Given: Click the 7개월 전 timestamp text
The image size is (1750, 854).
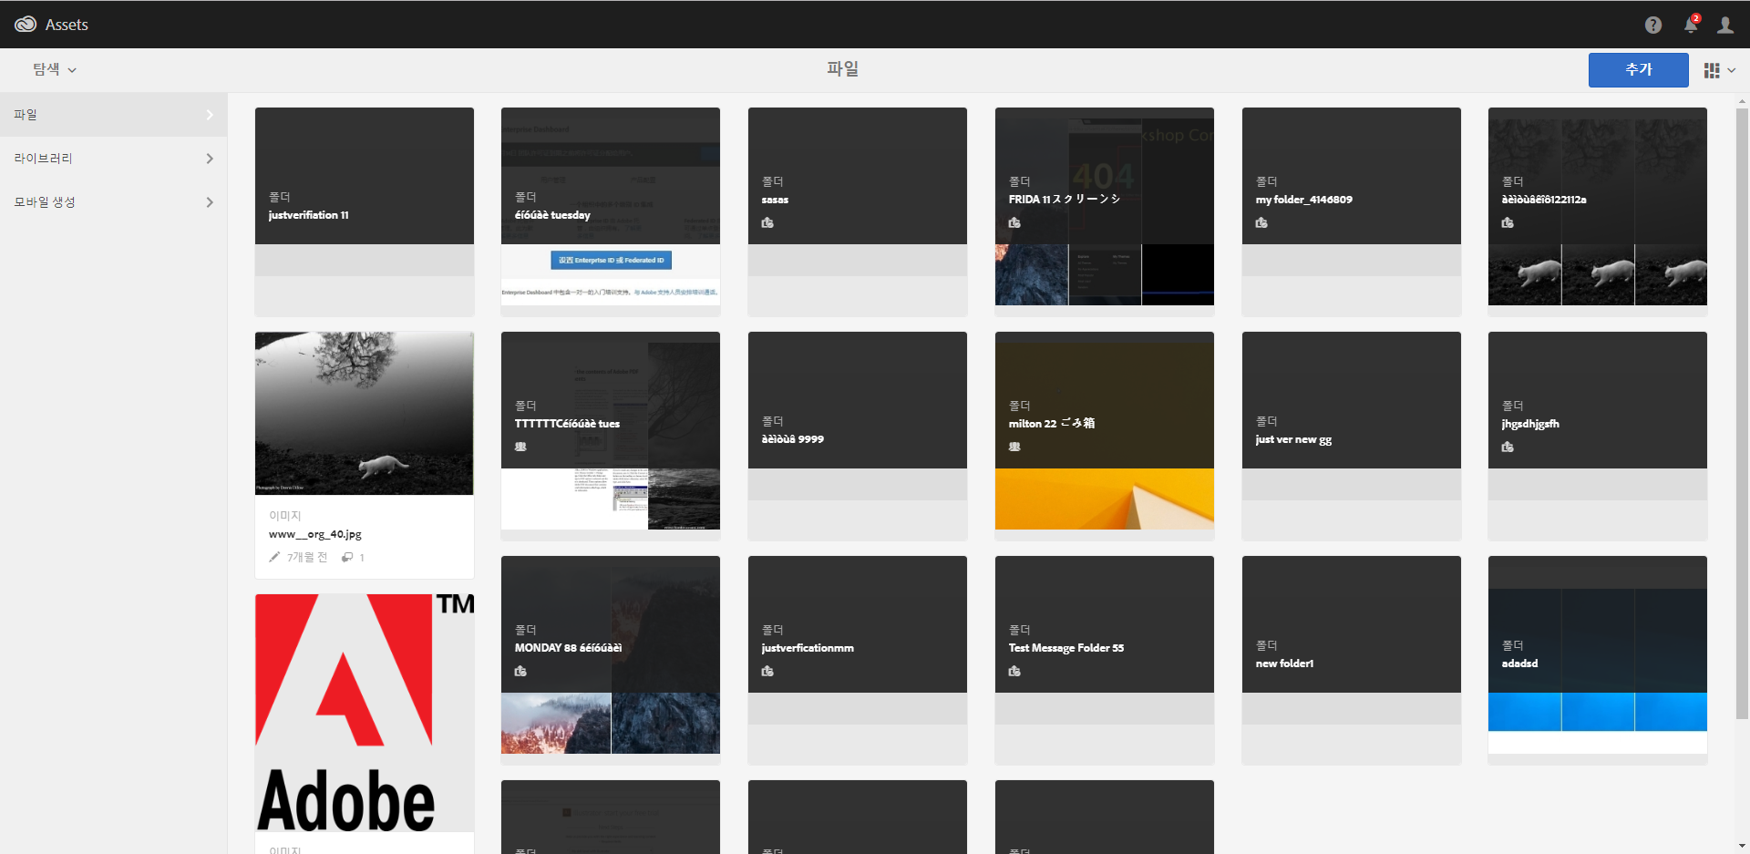Looking at the screenshot, I should click(307, 557).
